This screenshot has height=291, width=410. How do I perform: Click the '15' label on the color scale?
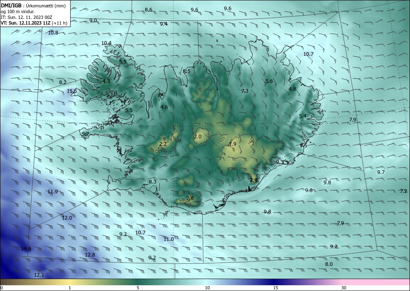[x=276, y=288]
